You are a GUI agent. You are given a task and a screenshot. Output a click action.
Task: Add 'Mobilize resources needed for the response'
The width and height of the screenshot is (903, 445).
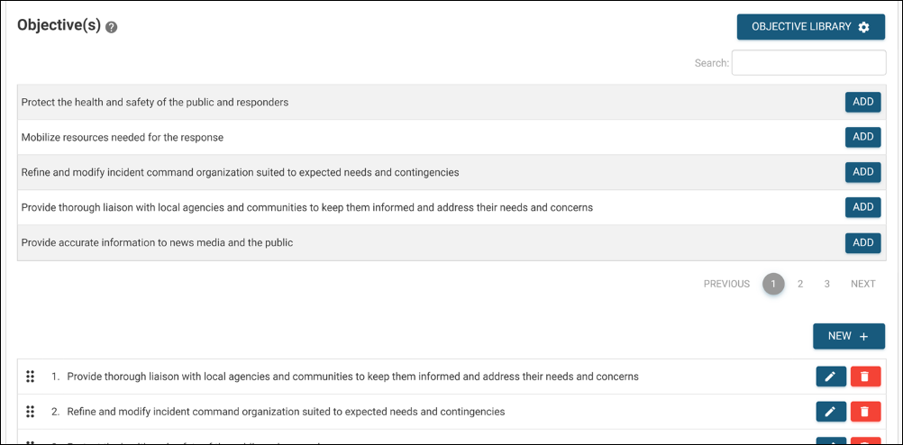[862, 137]
